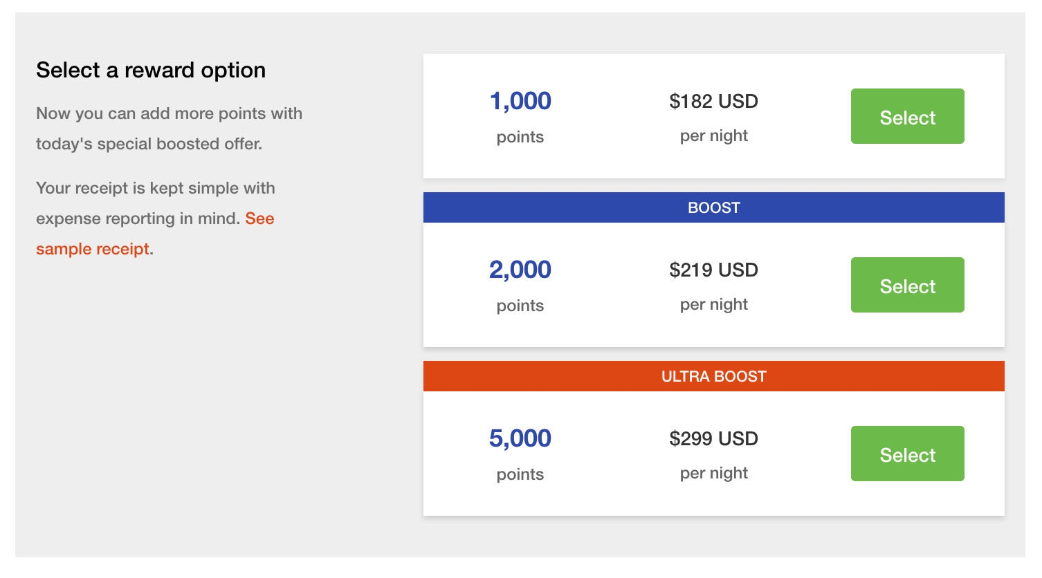This screenshot has height=578, width=1042.
Task: Open the See sample receipt link
Action: (93, 249)
